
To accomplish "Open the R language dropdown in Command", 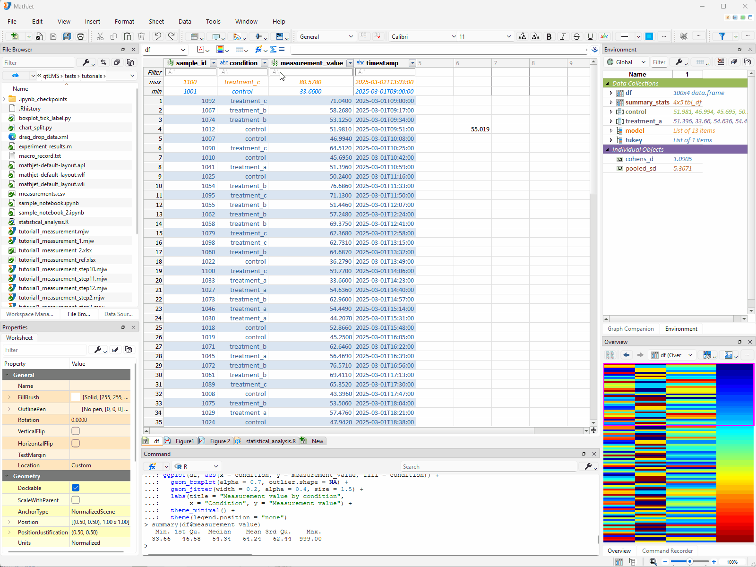I will [x=197, y=466].
